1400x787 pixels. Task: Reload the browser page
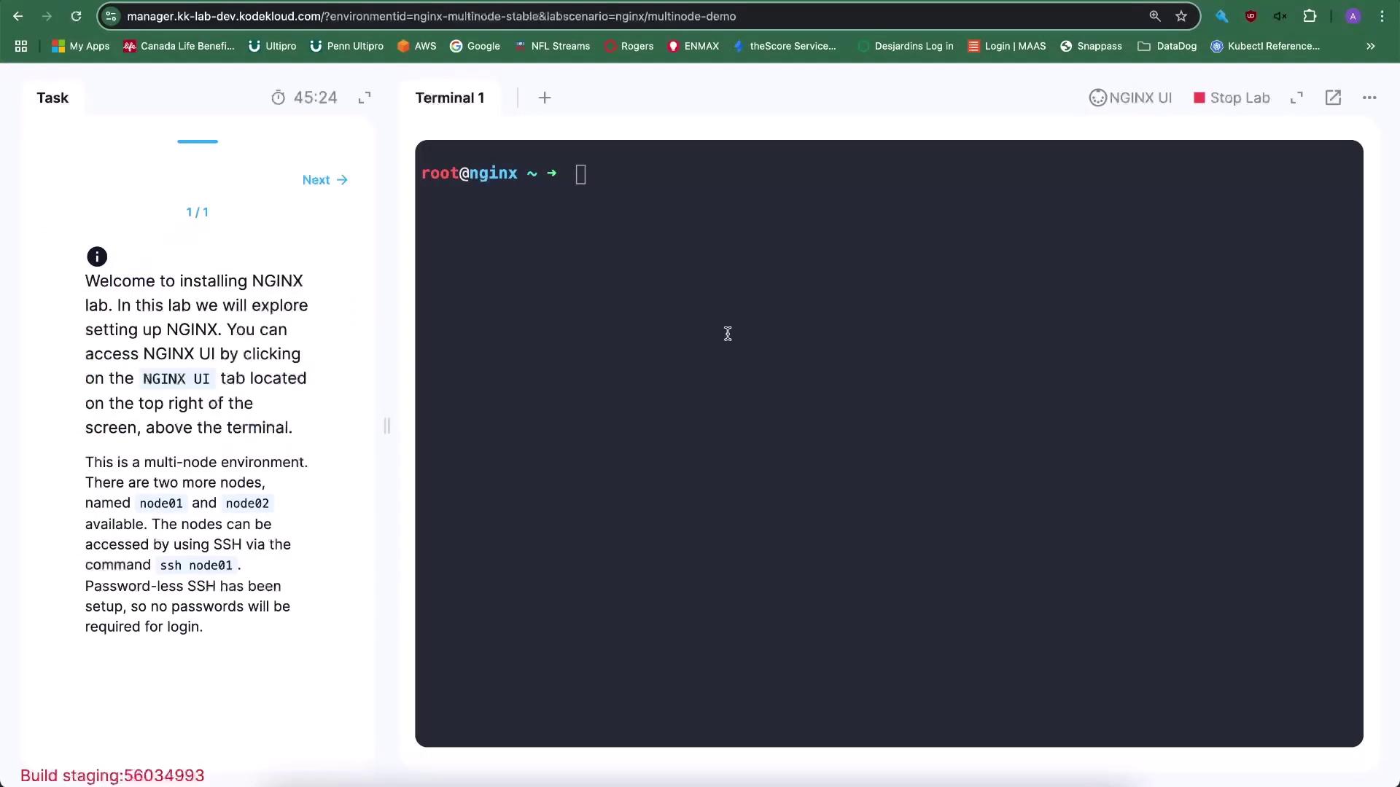pos(76,16)
